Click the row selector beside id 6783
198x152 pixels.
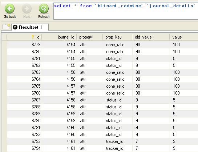(4, 72)
